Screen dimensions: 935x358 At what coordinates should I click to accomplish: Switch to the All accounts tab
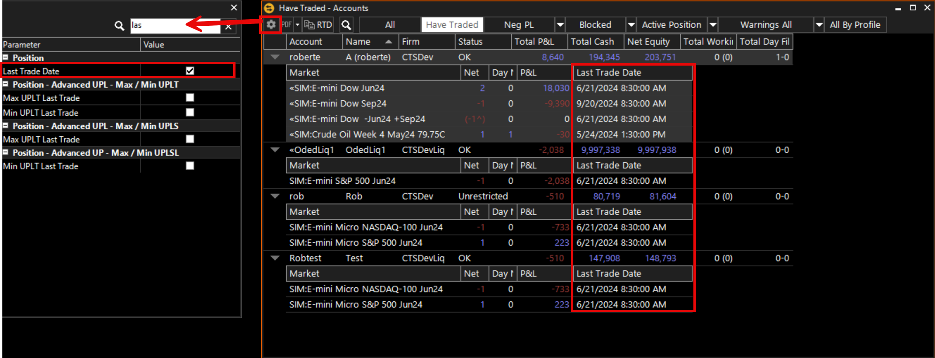(x=390, y=25)
